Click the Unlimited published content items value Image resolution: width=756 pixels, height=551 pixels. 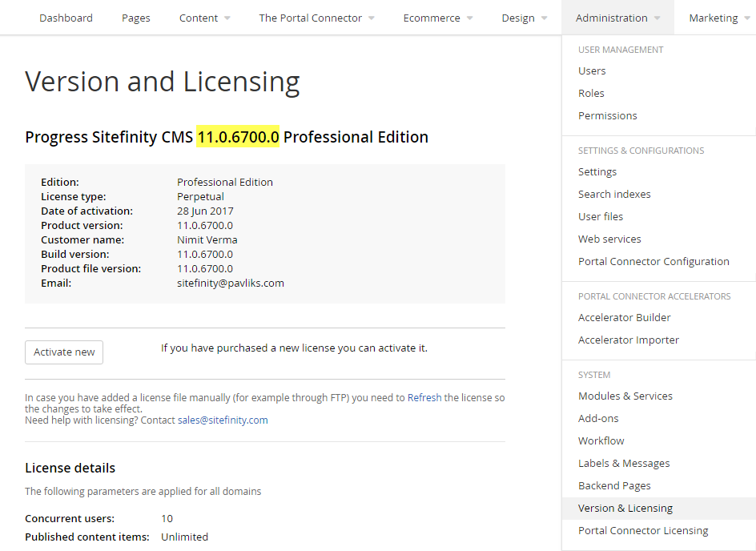pyautogui.click(x=185, y=537)
